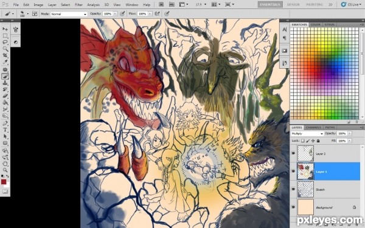
Task: Select the Crop tool
Action: (5, 55)
